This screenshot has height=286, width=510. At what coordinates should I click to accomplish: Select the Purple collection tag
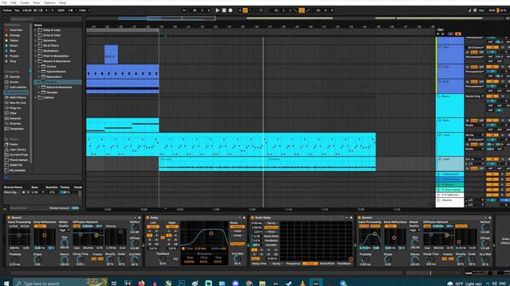pos(14,56)
